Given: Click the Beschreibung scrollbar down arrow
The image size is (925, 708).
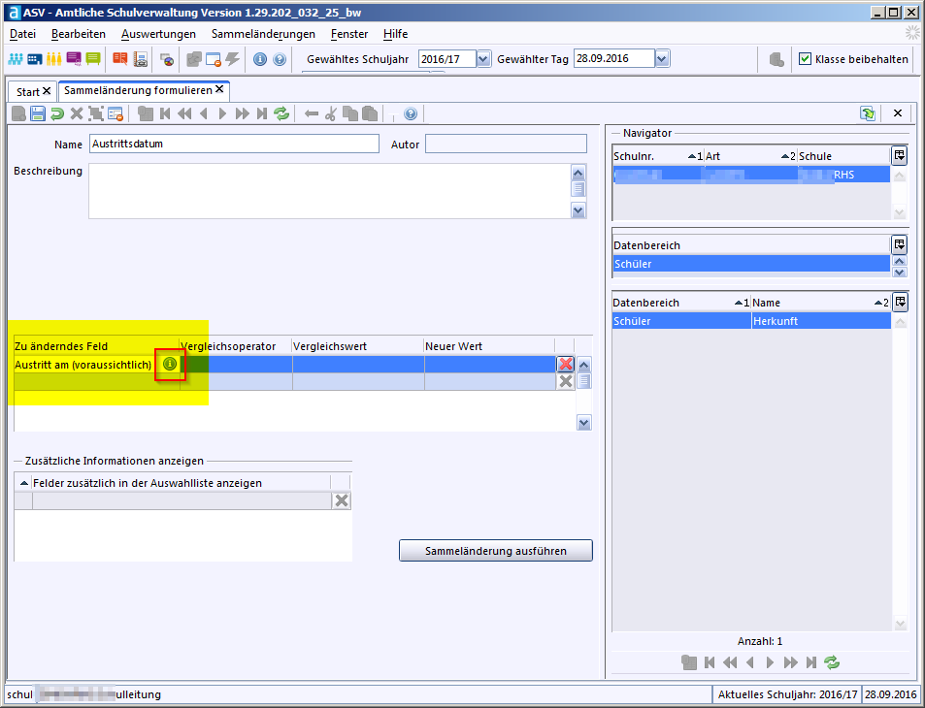Looking at the screenshot, I should point(578,209).
